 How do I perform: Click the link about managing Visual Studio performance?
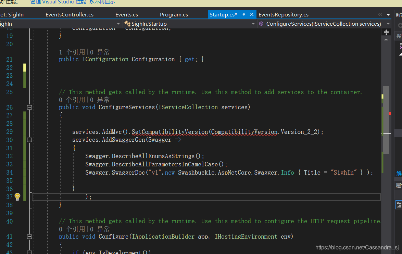pos(58,2)
